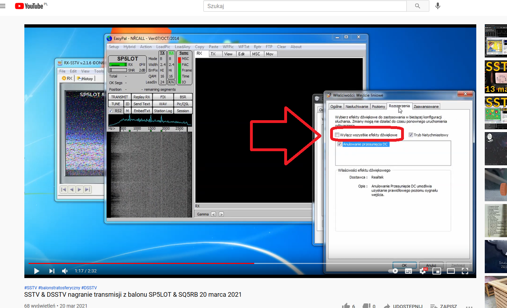Click the Pic/QSL button
507x308 pixels.
coord(183,104)
